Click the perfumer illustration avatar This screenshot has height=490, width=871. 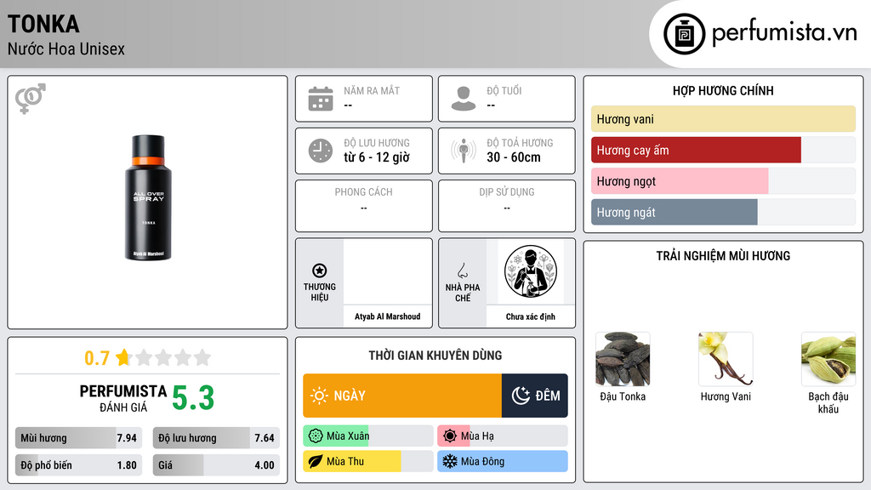point(531,272)
